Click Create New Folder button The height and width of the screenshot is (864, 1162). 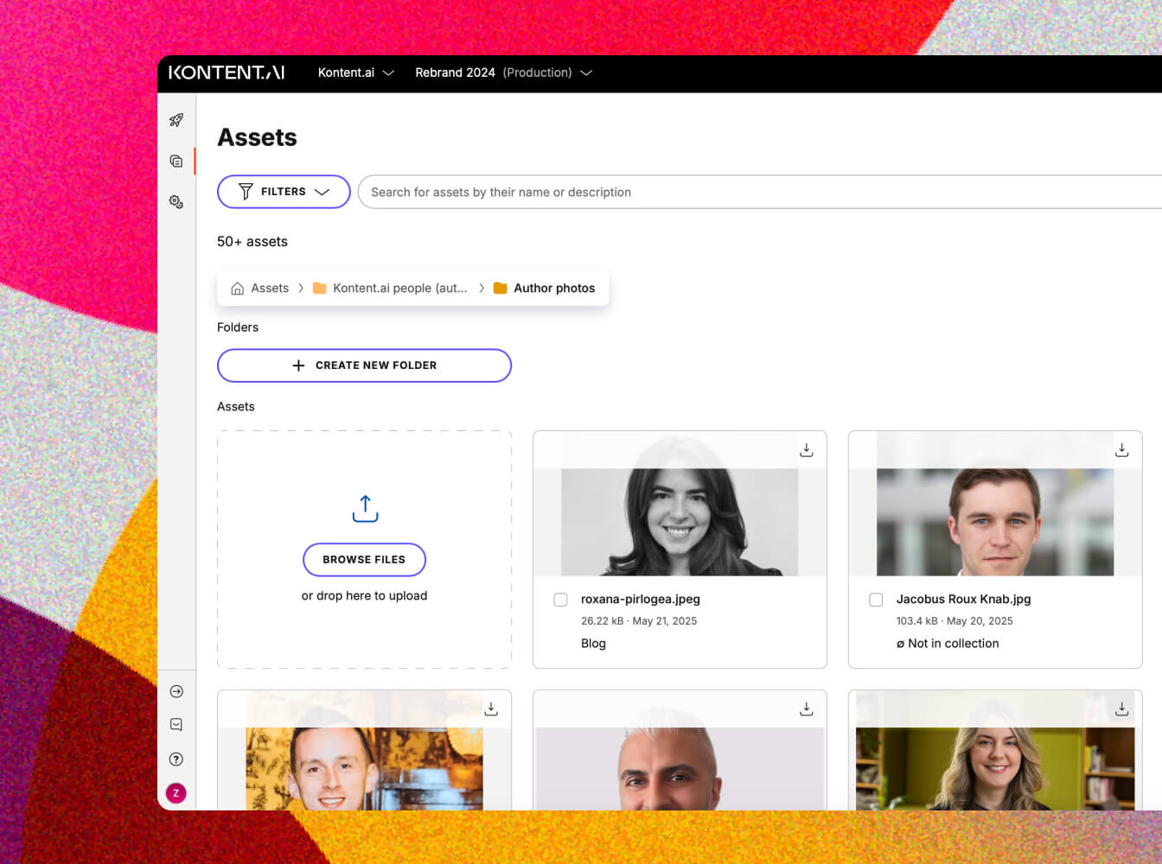[364, 365]
